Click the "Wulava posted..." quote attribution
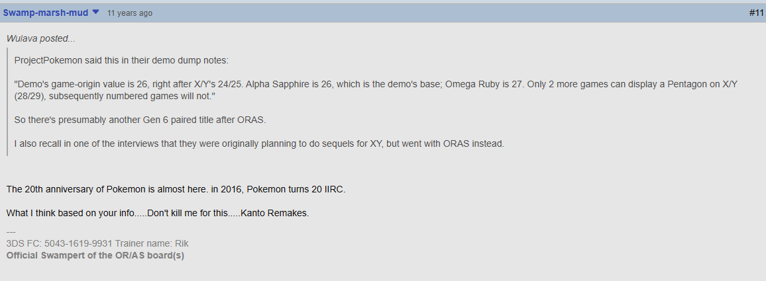This screenshot has height=281, width=766. pyautogui.click(x=40, y=38)
